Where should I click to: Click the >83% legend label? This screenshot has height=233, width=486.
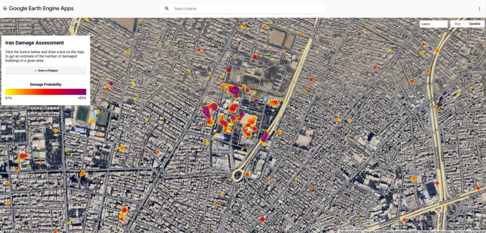click(82, 98)
